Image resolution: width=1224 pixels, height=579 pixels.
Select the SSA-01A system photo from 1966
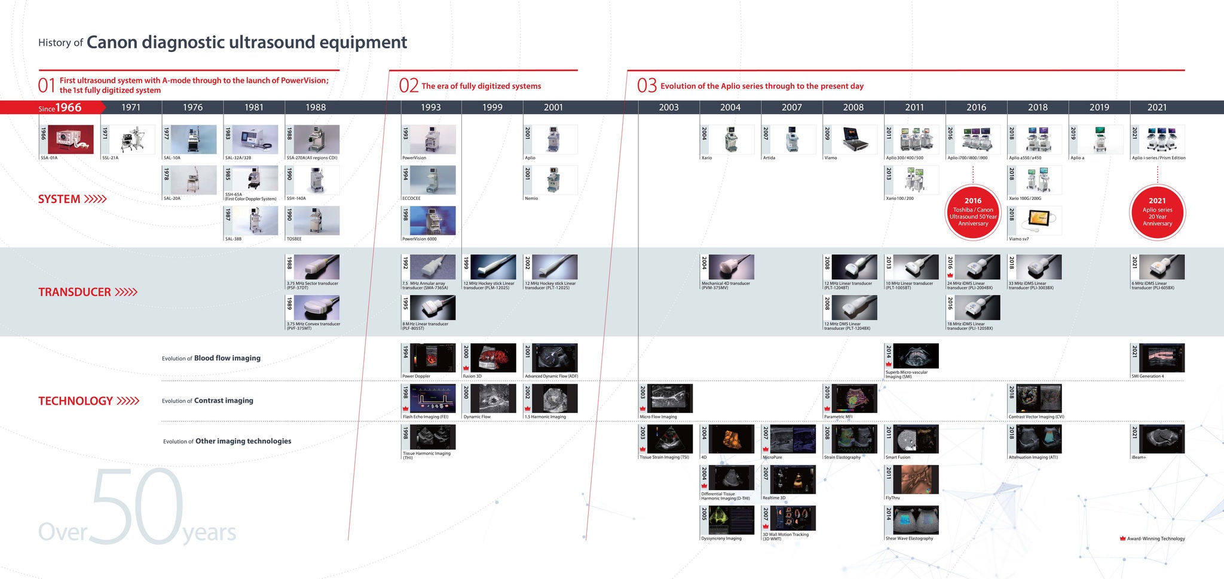(71, 140)
